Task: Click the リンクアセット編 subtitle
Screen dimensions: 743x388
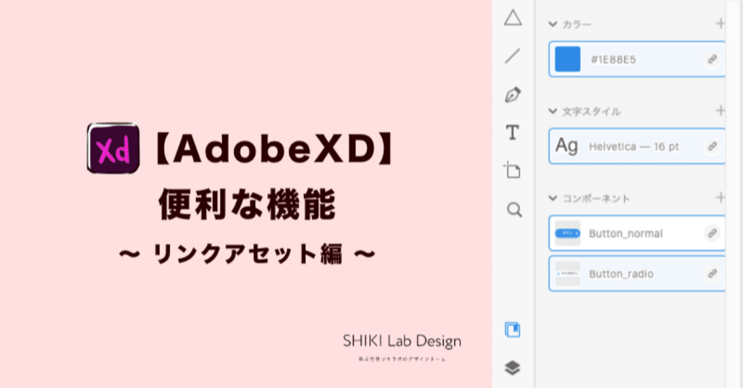Action: click(248, 255)
